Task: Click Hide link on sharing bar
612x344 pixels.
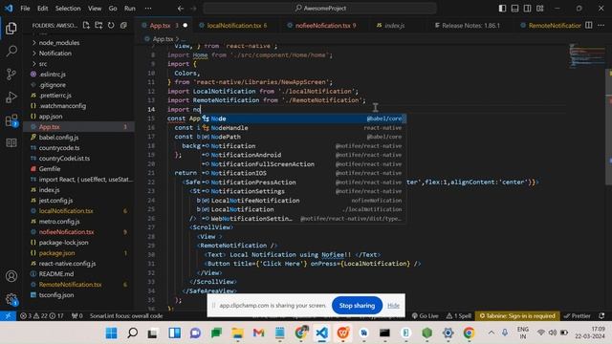Action: (x=393, y=306)
